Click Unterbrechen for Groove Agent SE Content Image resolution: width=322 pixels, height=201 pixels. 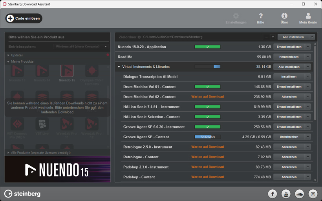tap(289, 137)
